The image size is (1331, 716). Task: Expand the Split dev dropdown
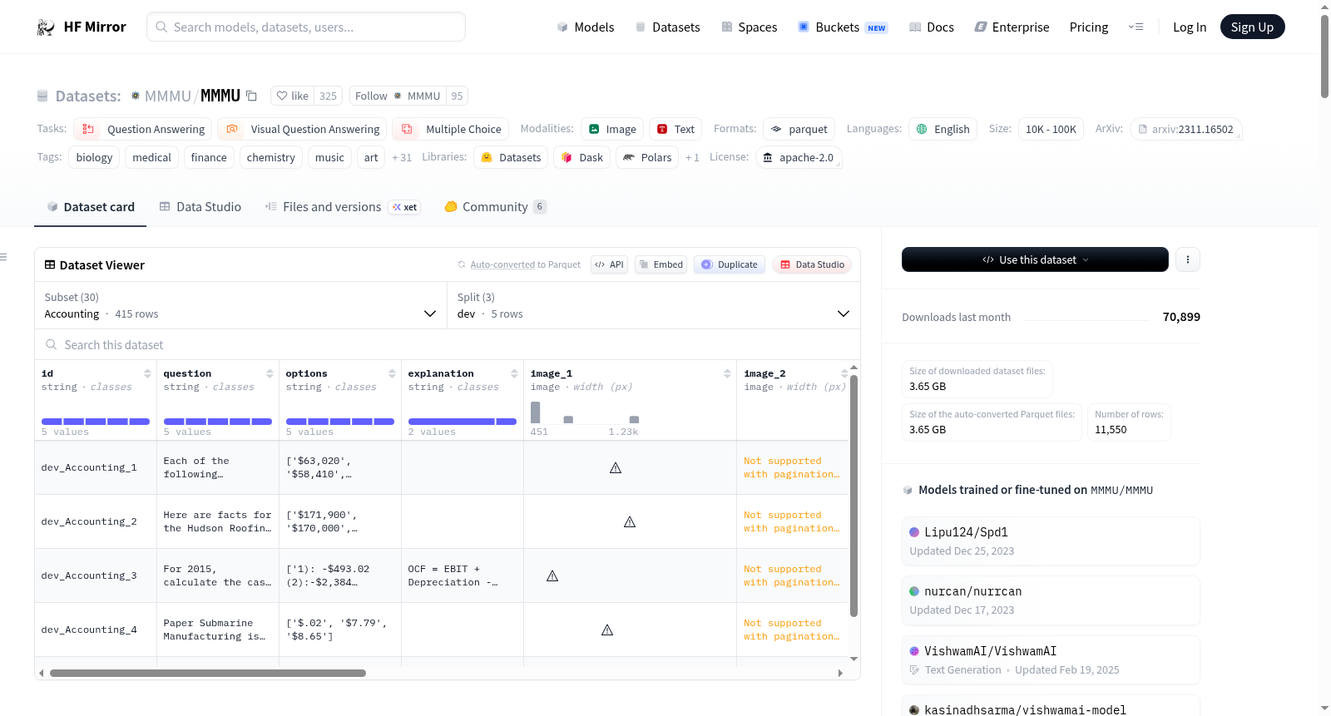654,305
